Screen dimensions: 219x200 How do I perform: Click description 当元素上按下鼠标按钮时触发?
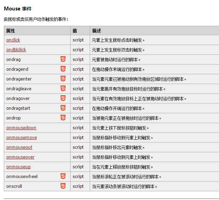120,128
